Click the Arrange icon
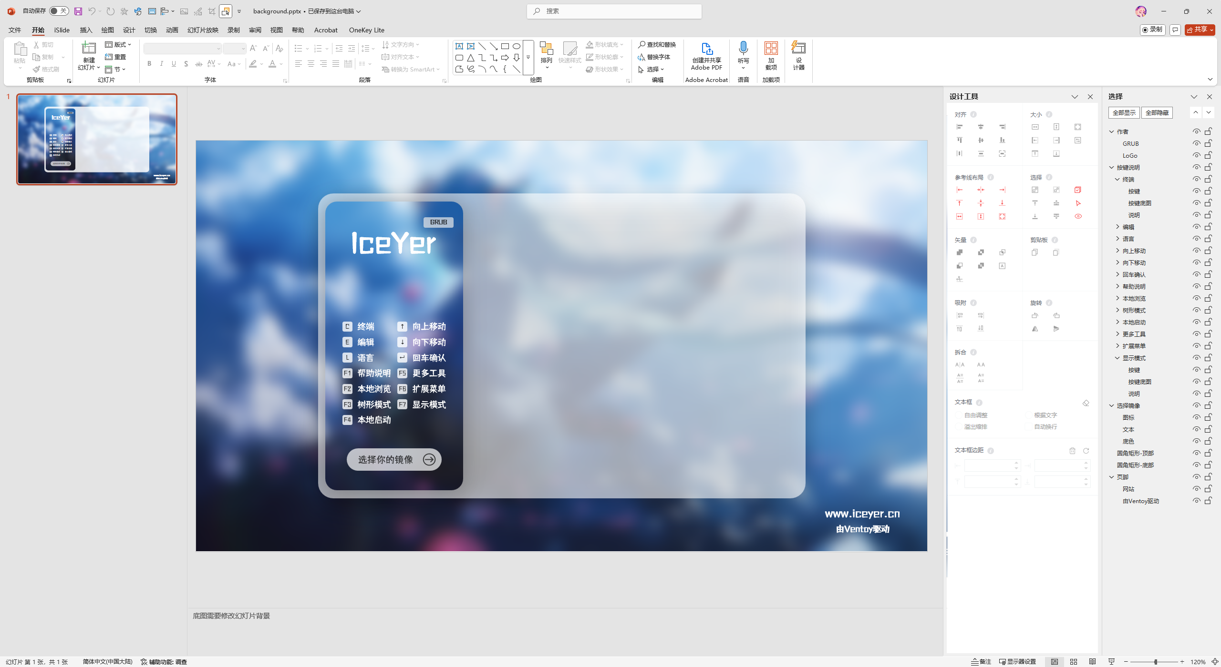The height and width of the screenshot is (667, 1221). (546, 48)
